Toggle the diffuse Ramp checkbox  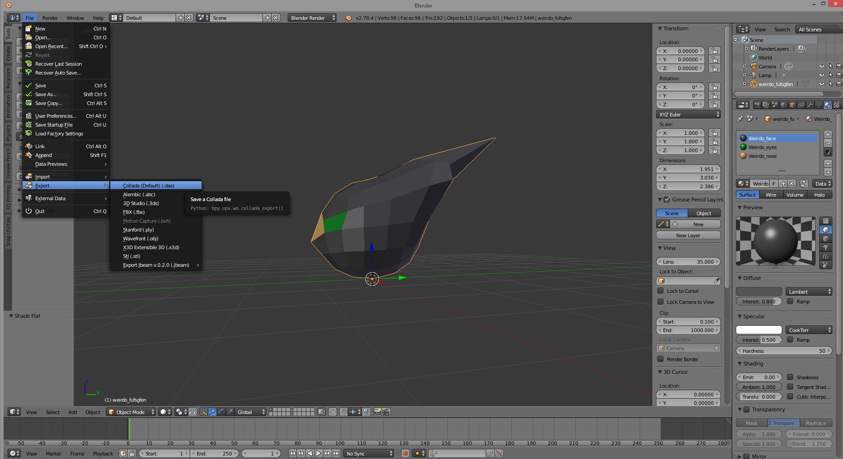point(790,302)
